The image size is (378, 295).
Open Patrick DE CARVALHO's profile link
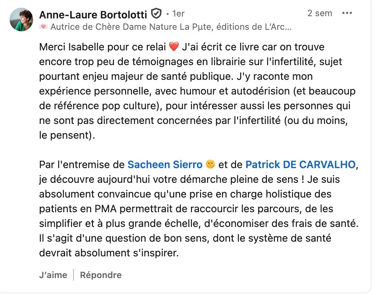(300, 165)
